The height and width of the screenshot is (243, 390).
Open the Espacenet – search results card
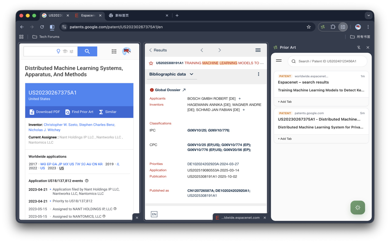pyautogui.click(x=321, y=84)
